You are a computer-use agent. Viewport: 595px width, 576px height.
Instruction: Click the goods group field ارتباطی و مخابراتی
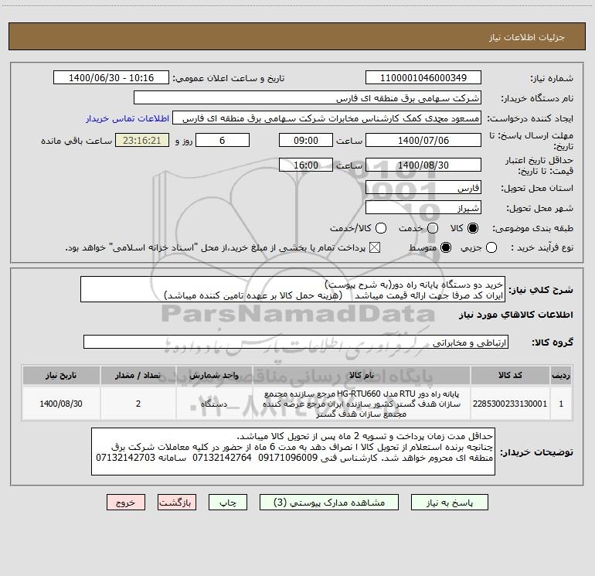[296, 342]
